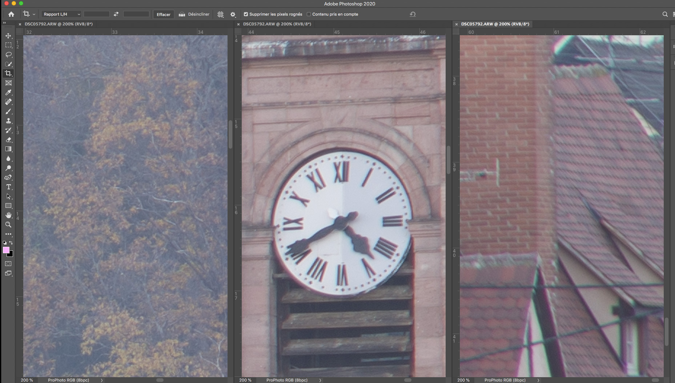Viewport: 675px width, 383px height.
Task: Click the Home icon in options bar
Action: coord(11,14)
